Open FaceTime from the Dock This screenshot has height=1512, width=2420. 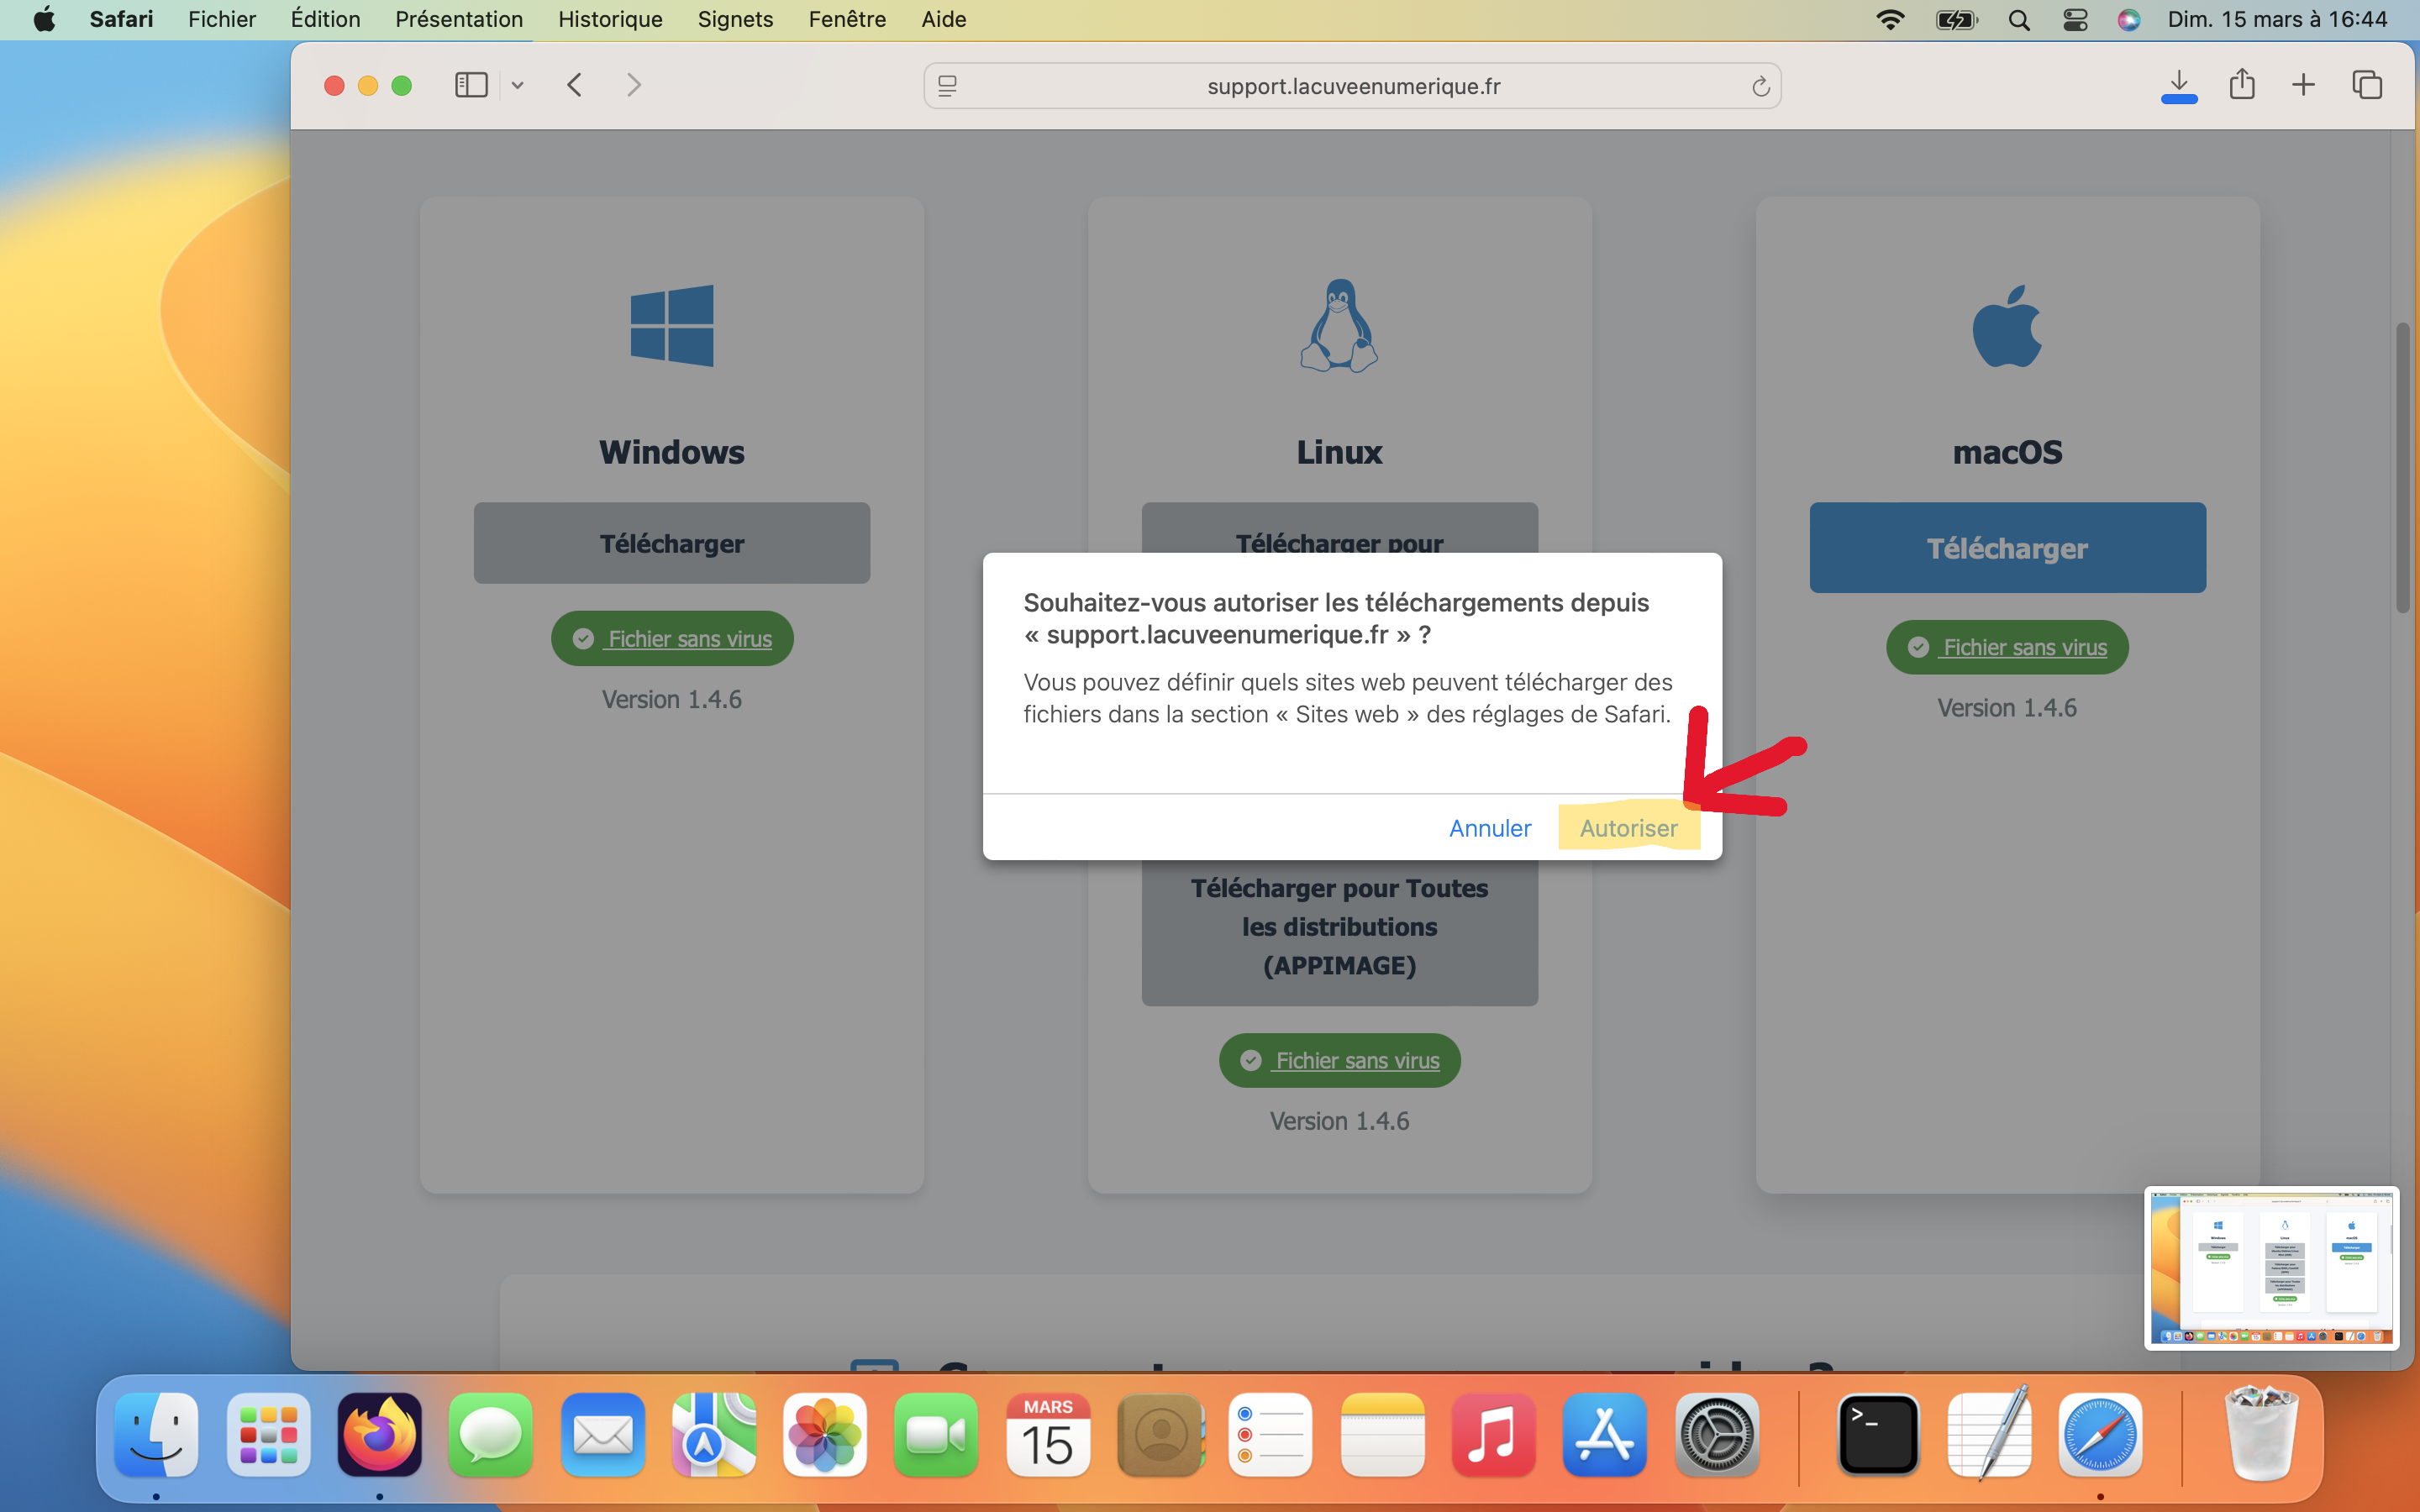coord(936,1435)
